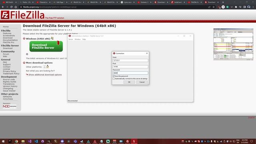This screenshot has height=144, width=256.
Task: Open the Forum link under Community
Action: pyautogui.click(x=6, y=54)
